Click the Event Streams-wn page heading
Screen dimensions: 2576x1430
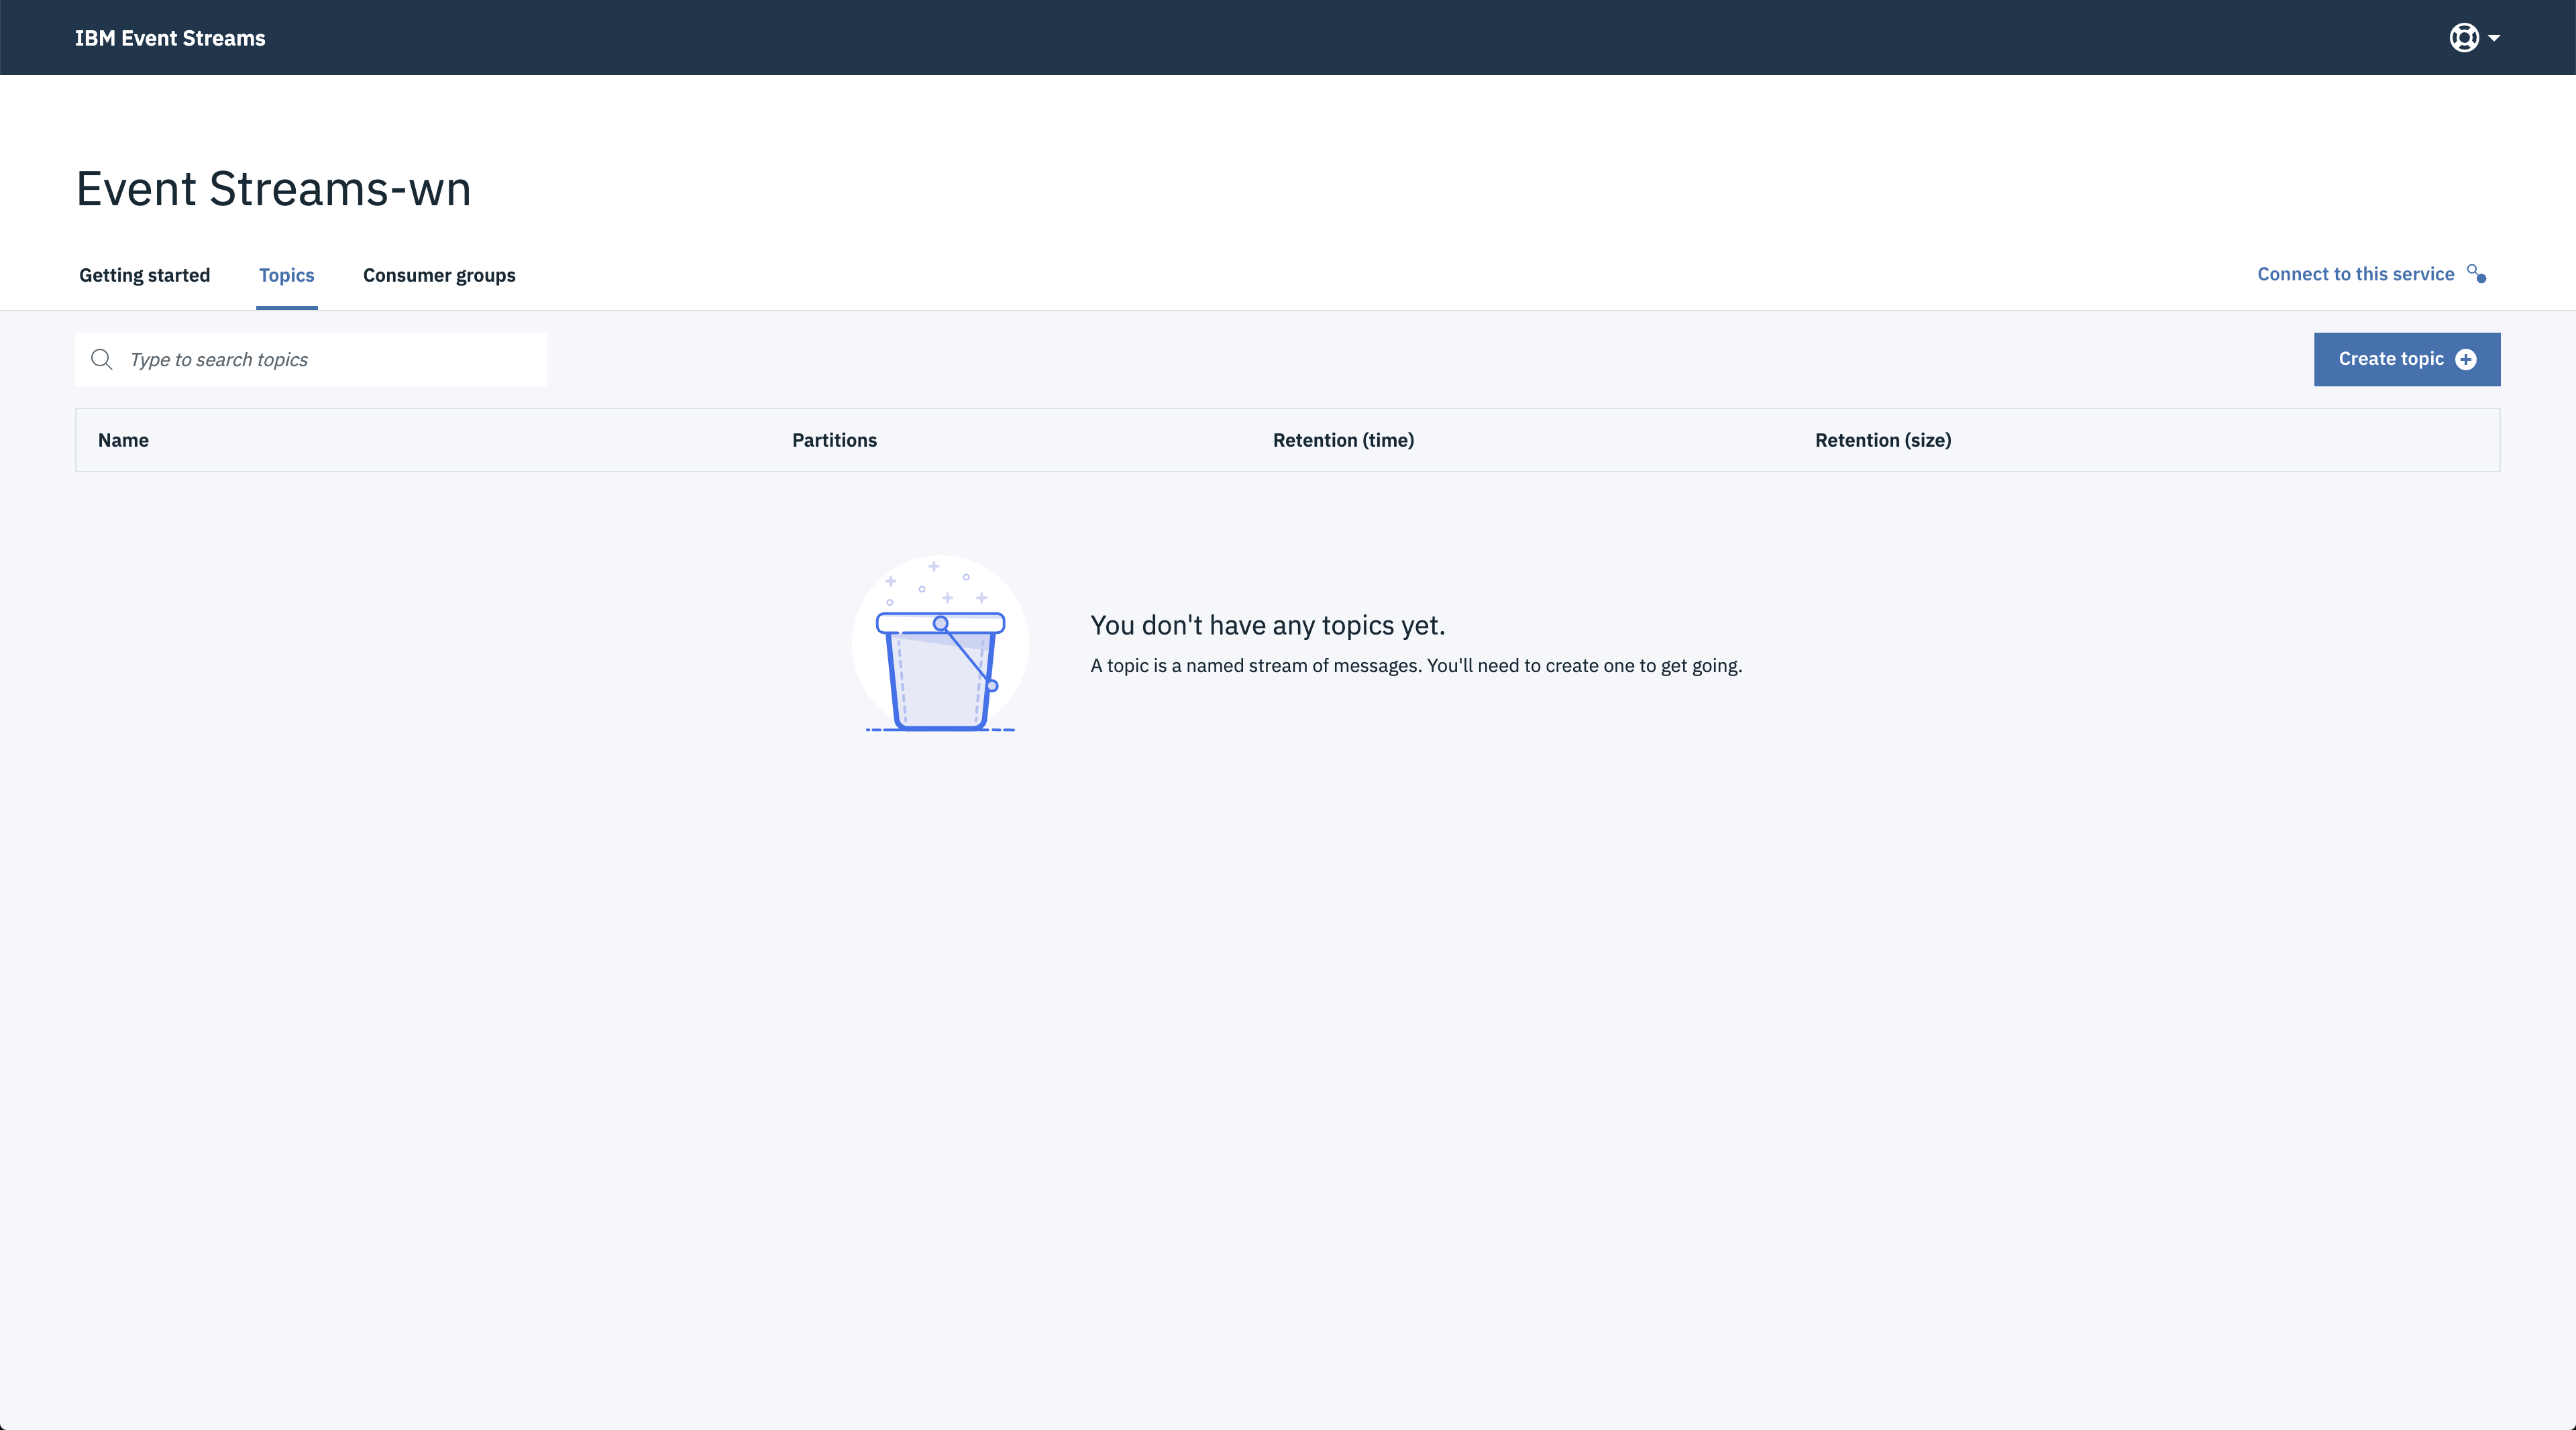273,188
